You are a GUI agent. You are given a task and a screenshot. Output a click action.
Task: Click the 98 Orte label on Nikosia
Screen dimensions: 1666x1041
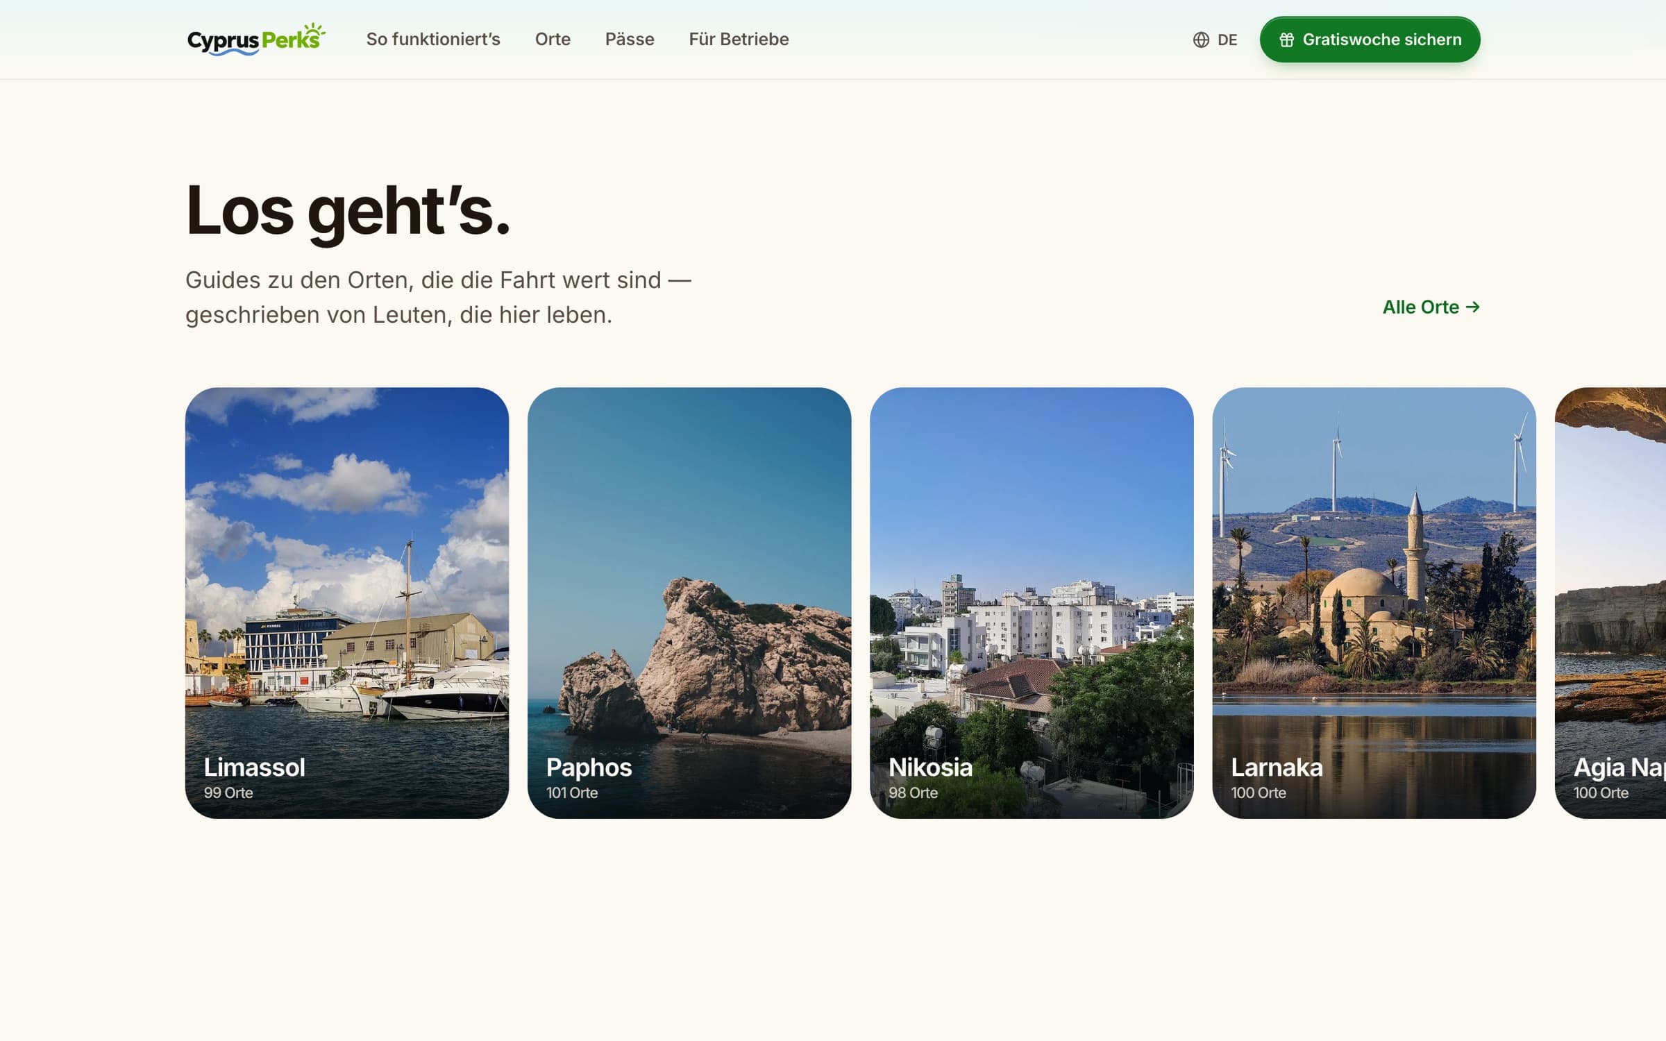913,793
